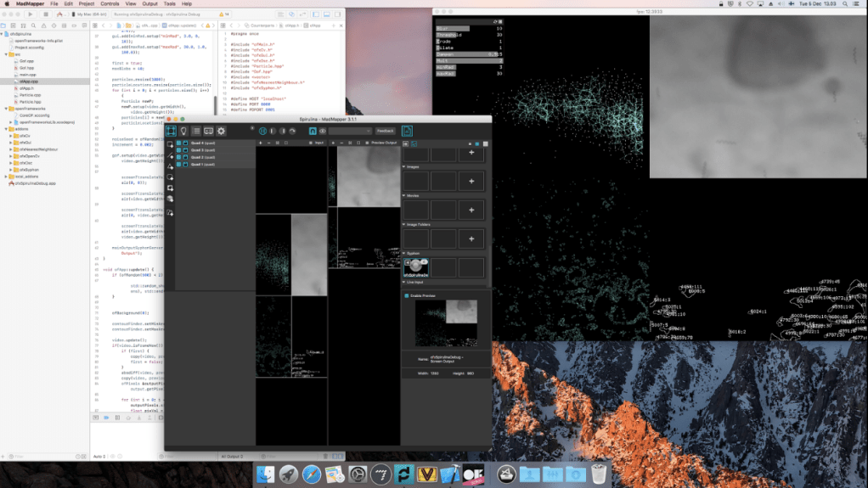Open the File menu

(54, 4)
